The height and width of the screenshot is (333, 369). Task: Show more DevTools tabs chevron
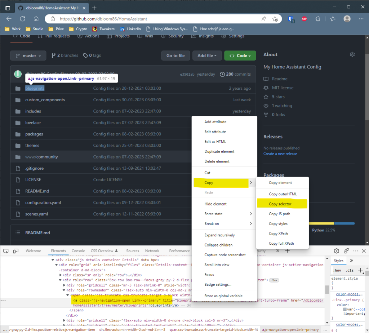coord(278,251)
